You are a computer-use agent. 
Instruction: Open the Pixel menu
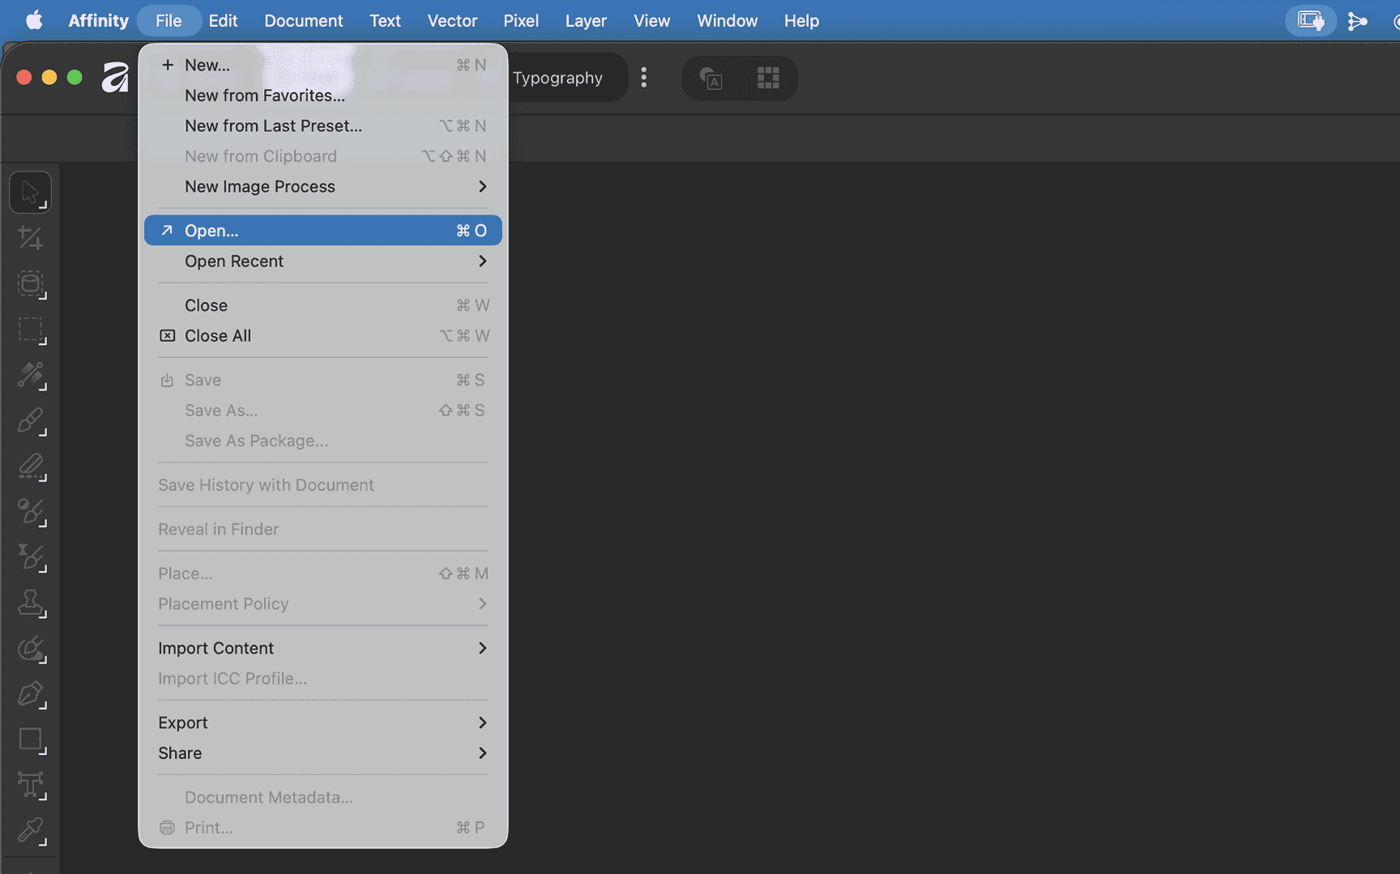(521, 20)
